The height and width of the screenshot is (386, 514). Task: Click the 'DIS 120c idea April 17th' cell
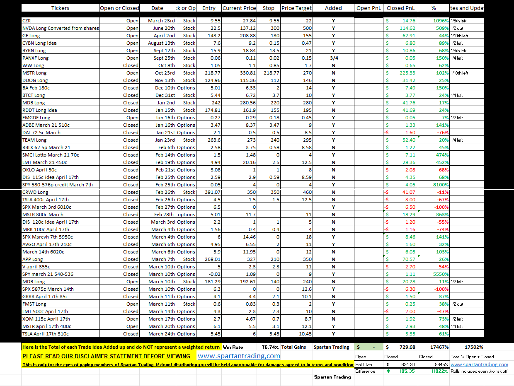[x=61, y=222]
